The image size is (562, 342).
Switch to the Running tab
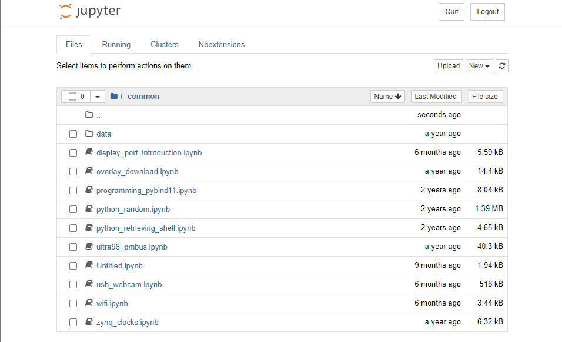click(116, 45)
